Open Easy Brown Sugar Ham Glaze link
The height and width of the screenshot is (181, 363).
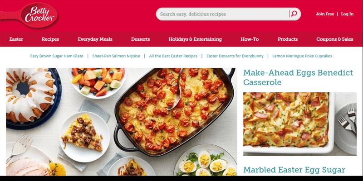(x=57, y=56)
